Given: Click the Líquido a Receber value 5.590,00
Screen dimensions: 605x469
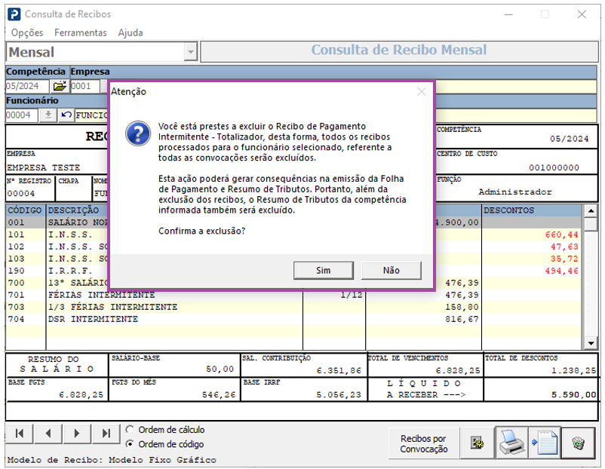Looking at the screenshot, I should pos(574,394).
